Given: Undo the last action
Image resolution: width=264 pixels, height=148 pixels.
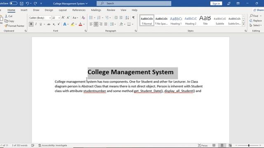Looking at the screenshot, I should coord(27,3).
